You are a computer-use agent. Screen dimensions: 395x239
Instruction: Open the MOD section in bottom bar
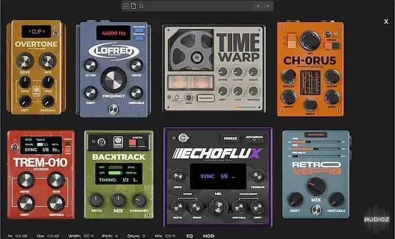pyautogui.click(x=209, y=236)
